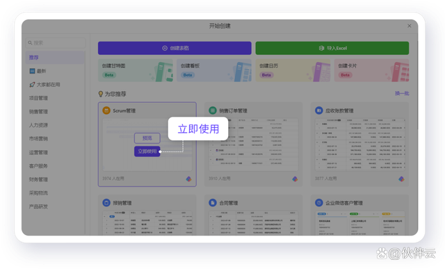Click 预览 on the Scrum管理 card
445x269 pixels.
pos(147,138)
